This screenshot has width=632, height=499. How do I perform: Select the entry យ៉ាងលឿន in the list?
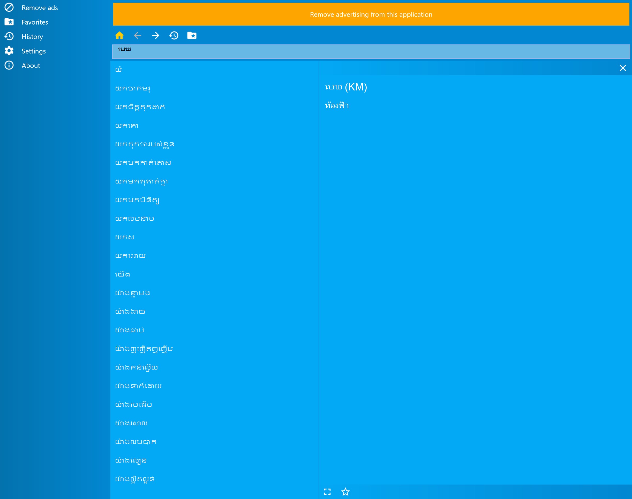click(131, 460)
